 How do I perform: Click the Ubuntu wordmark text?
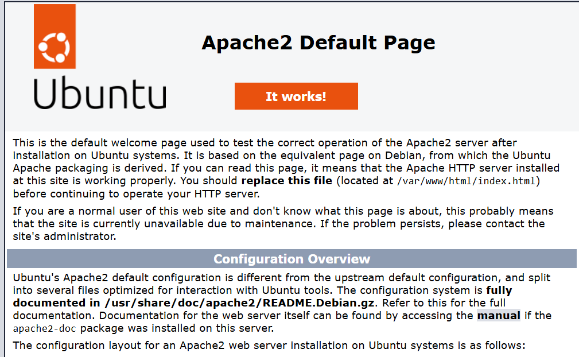[x=99, y=94]
